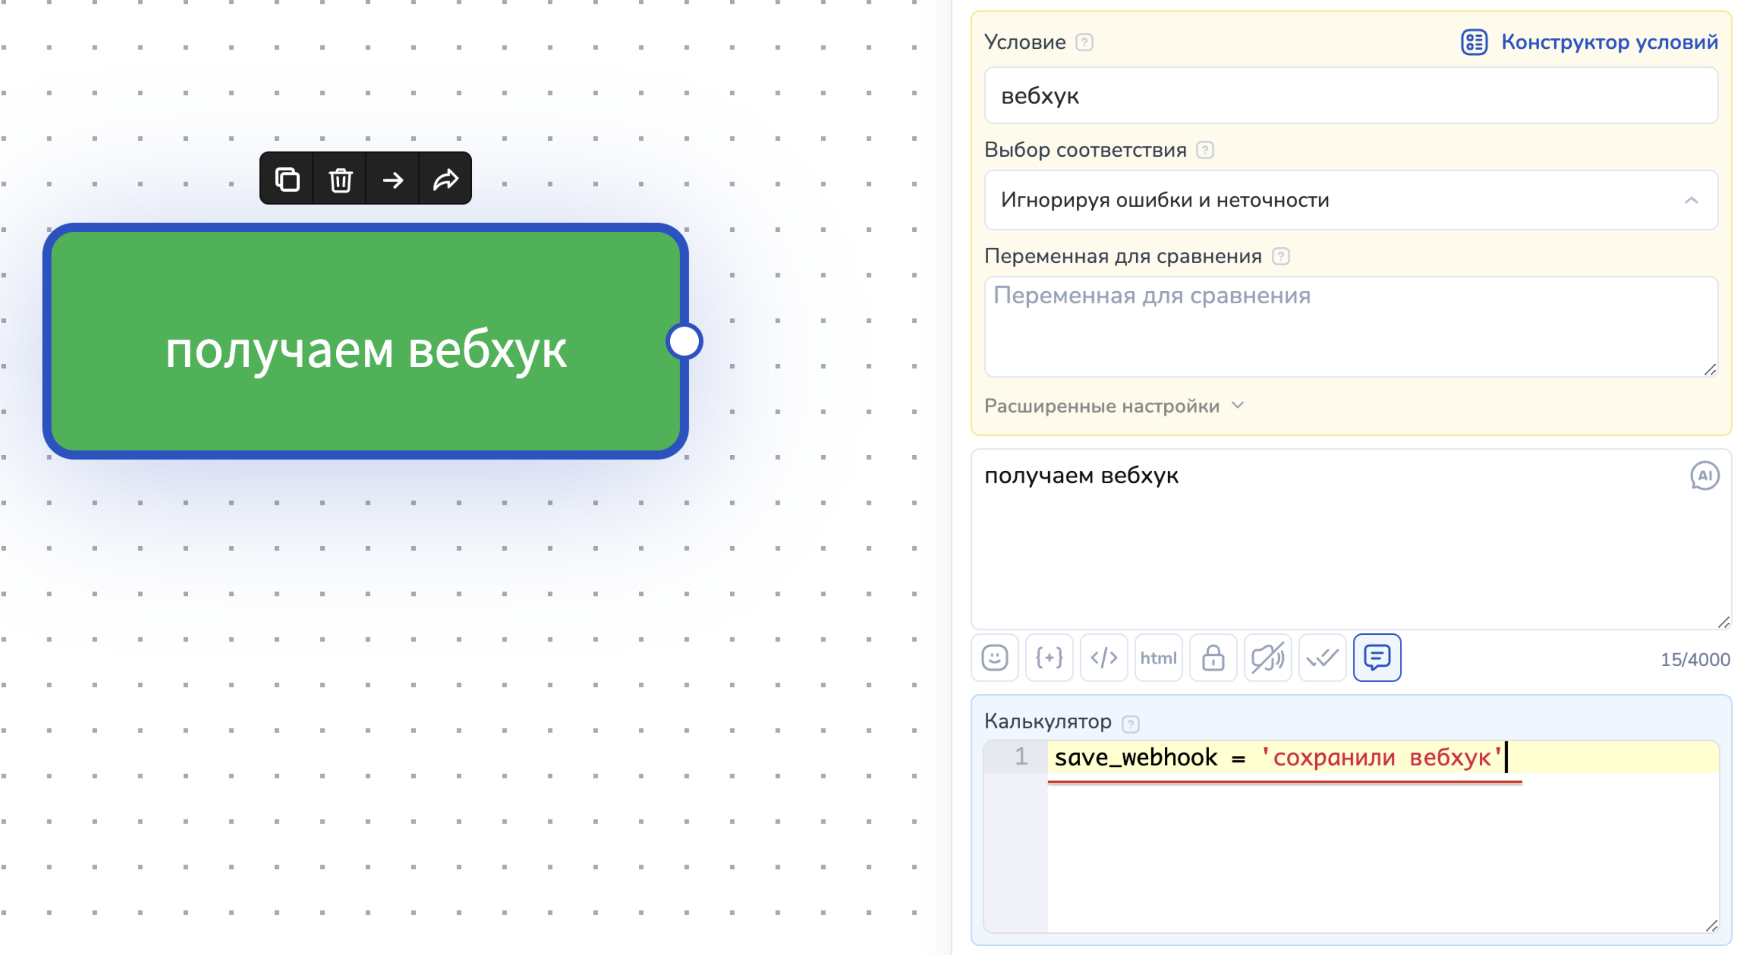
Task: Click the curved share arrow icon
Action: coord(446,179)
